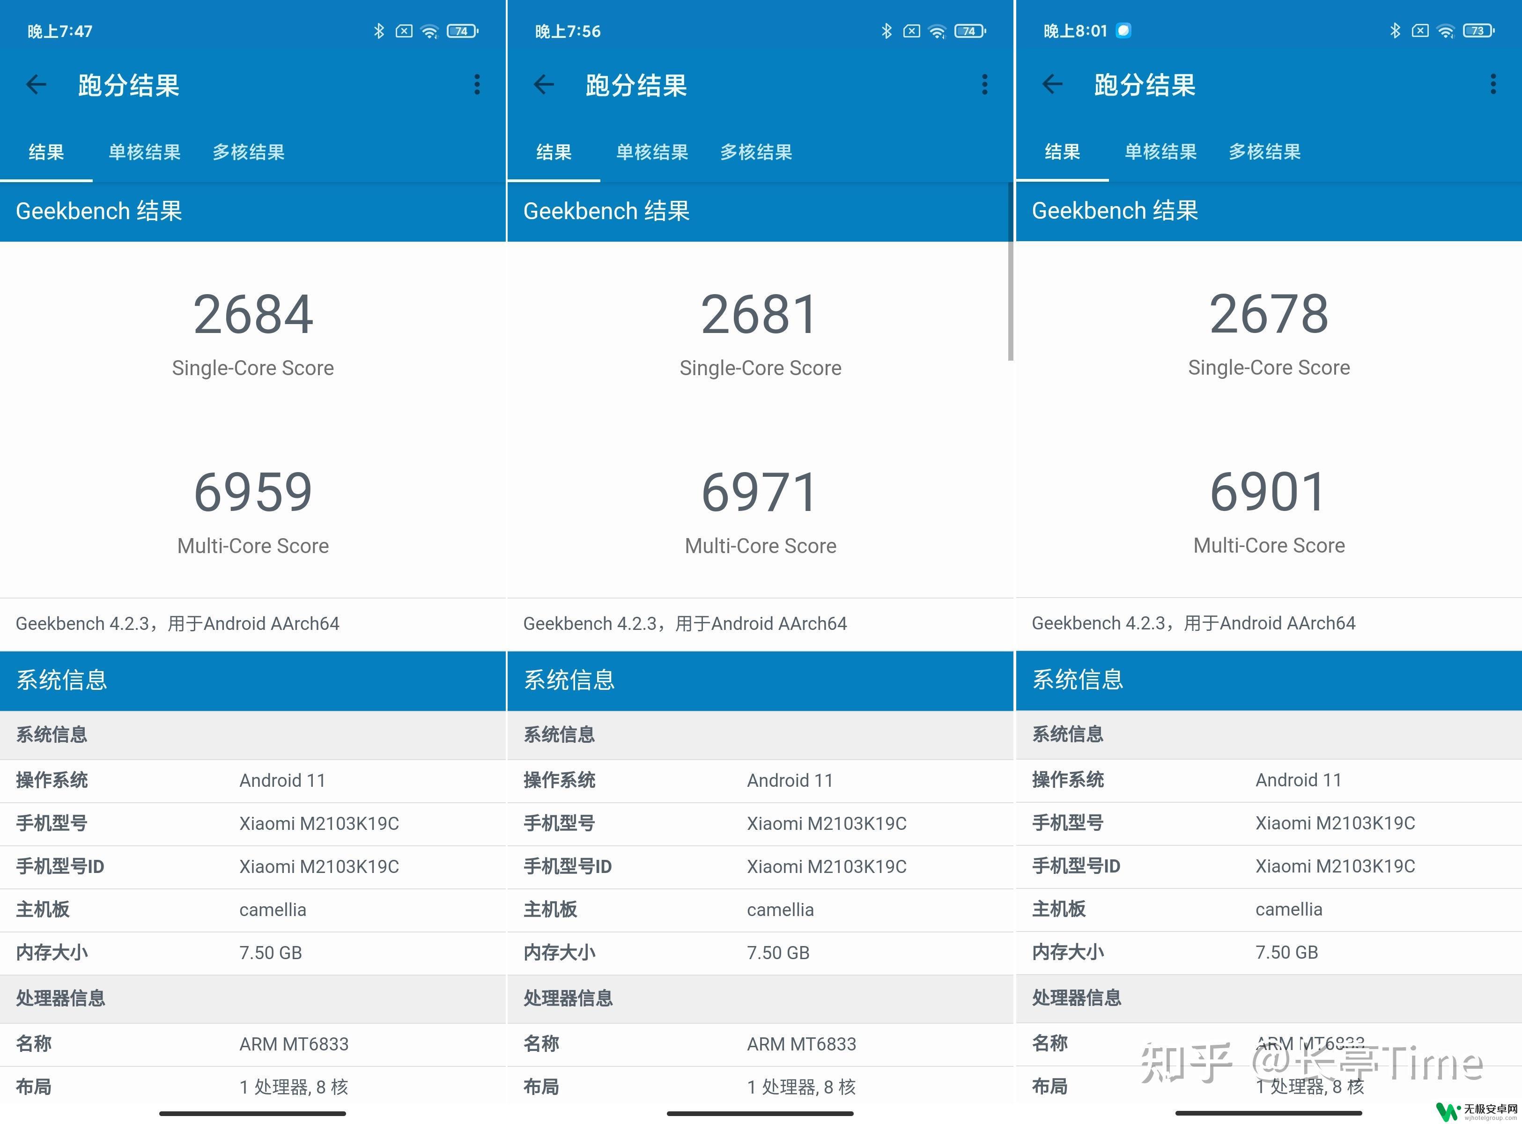The height and width of the screenshot is (1124, 1522).
Task: Tap 处理器信息 subheader in 7:47 screen
Action: 253,999
